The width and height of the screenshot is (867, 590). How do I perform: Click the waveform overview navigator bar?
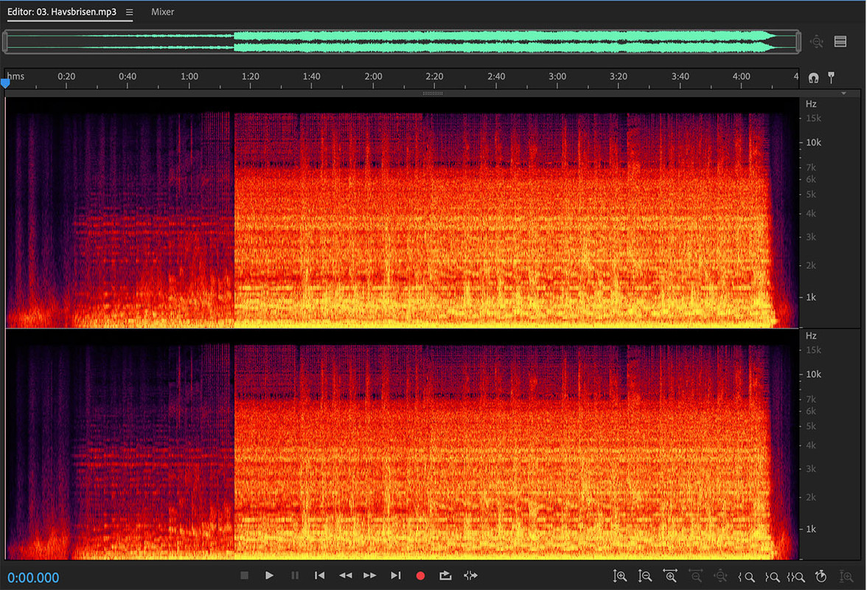[402, 41]
